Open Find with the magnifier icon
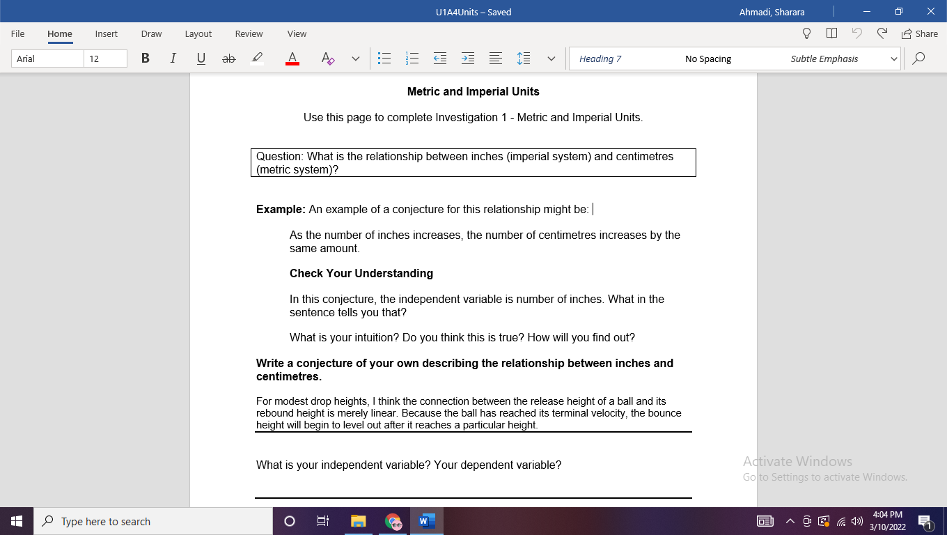The height and width of the screenshot is (535, 947). tap(919, 59)
